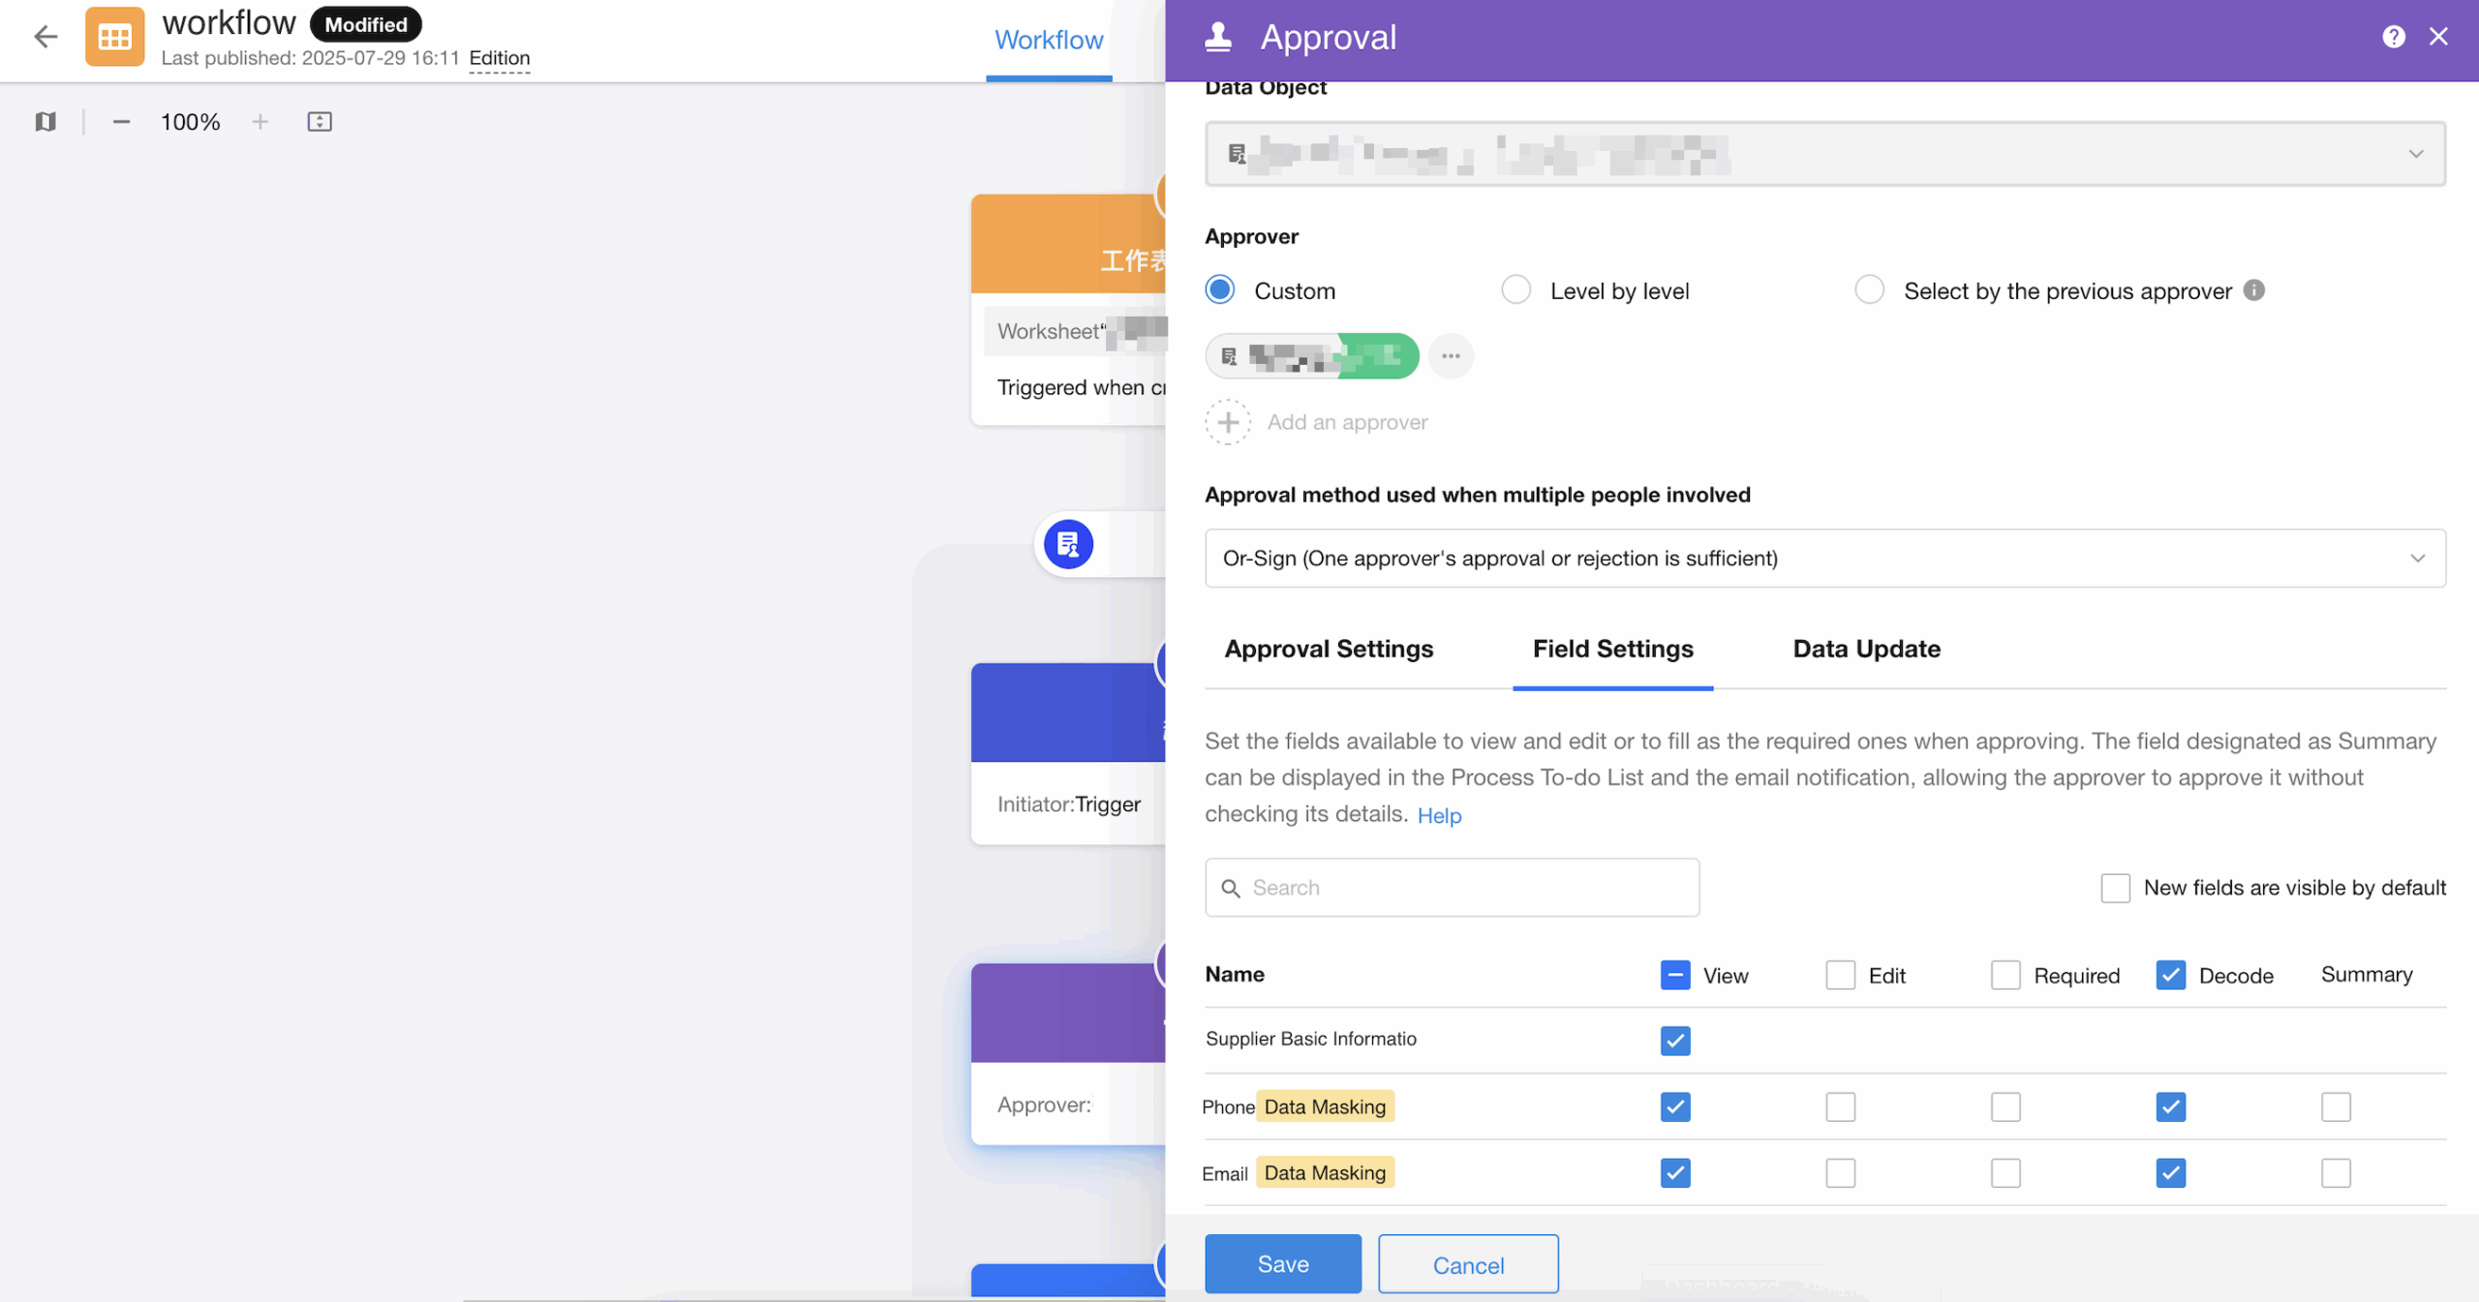2479x1302 pixels.
Task: Go back with the left arrow icon
Action: point(45,37)
